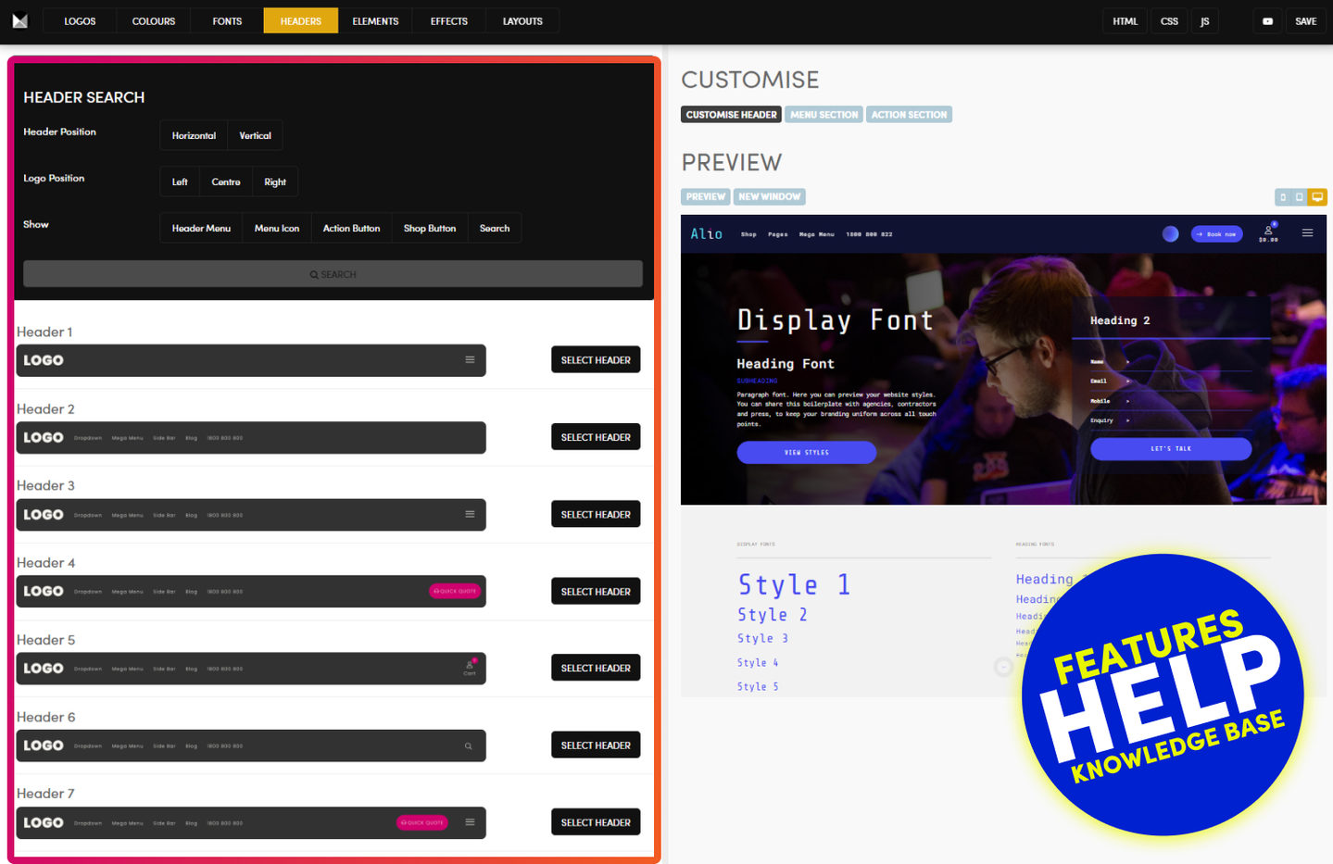Open the Colours tab
This screenshot has width=1333, height=864.
point(154,21)
